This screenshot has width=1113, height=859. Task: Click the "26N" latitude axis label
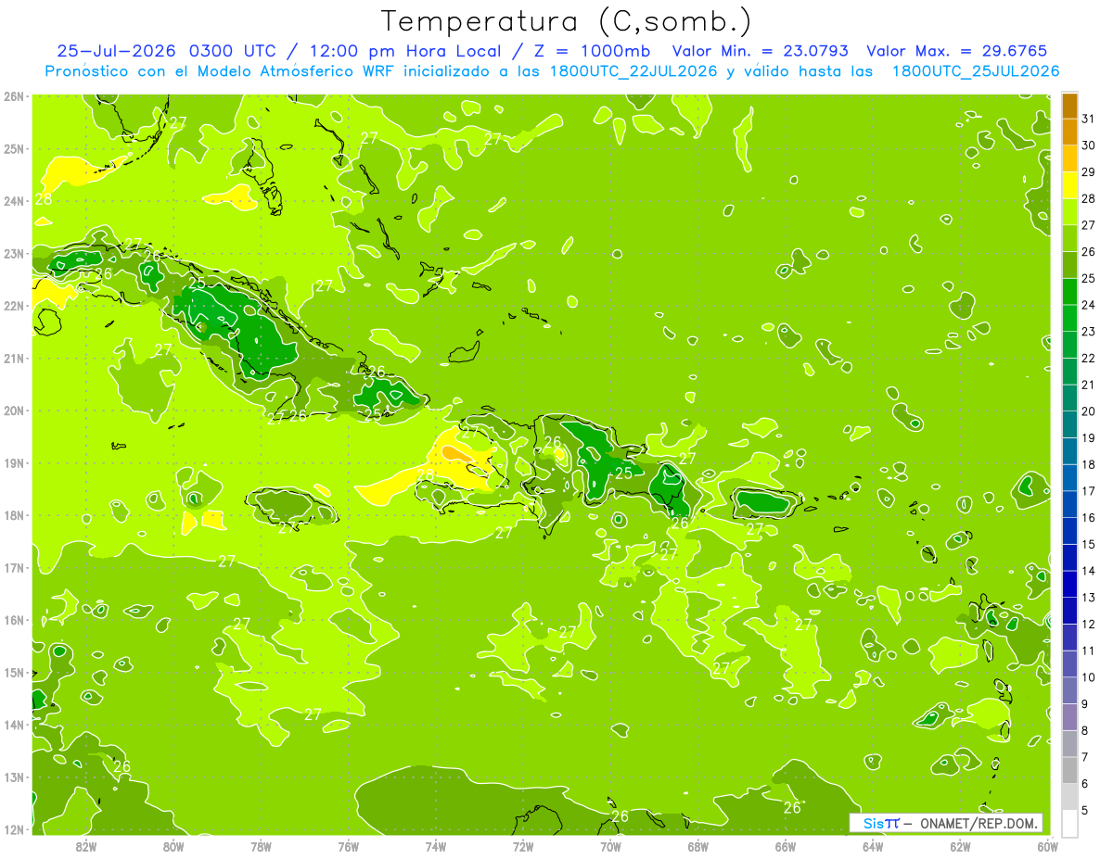click(x=14, y=95)
